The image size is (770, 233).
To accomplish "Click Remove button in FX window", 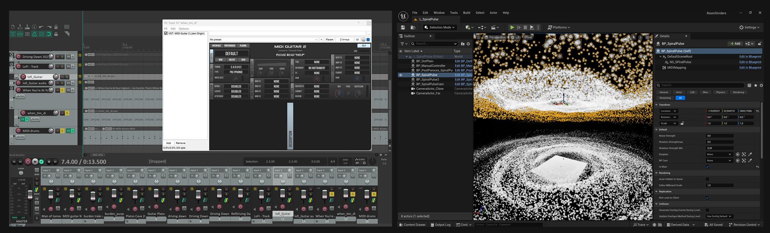I will [181, 143].
